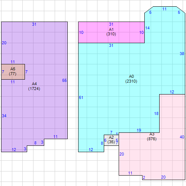Viewport: 186px width, 186px height.
Task: Select the 12 dimension on A4's bottom edge
Action: [14, 150]
